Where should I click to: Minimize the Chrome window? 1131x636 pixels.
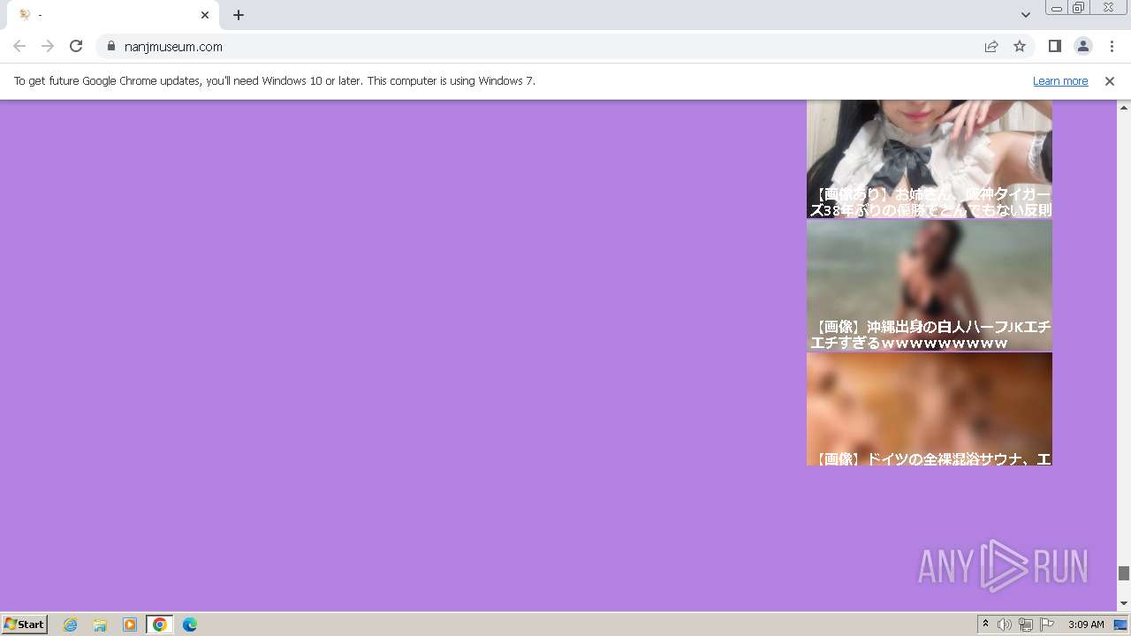1057,8
